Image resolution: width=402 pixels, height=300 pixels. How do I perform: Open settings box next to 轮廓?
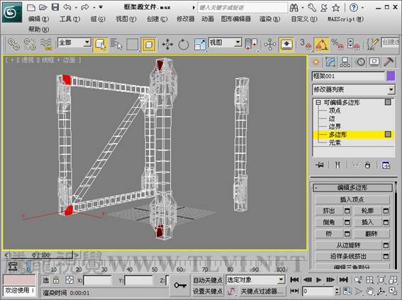386,211
